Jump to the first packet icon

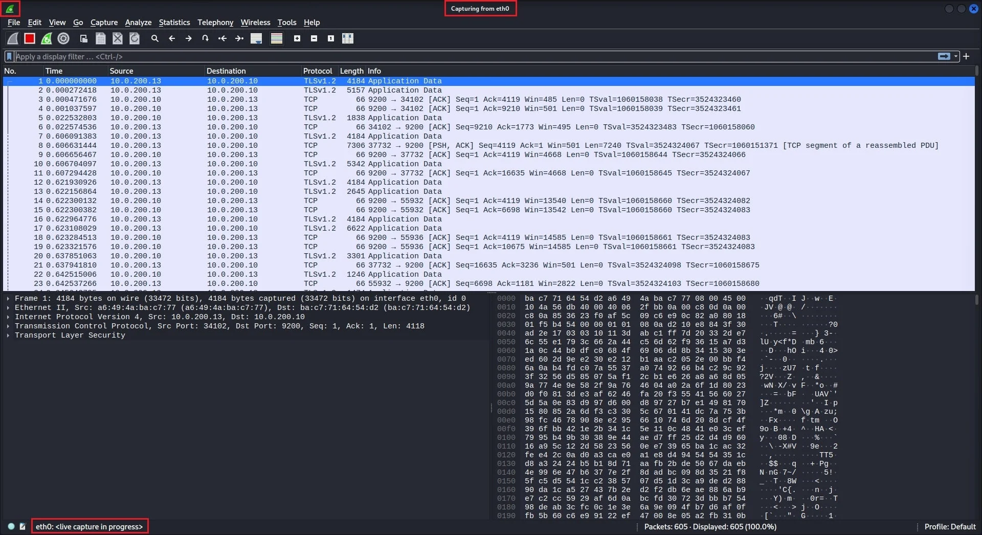[x=222, y=38]
